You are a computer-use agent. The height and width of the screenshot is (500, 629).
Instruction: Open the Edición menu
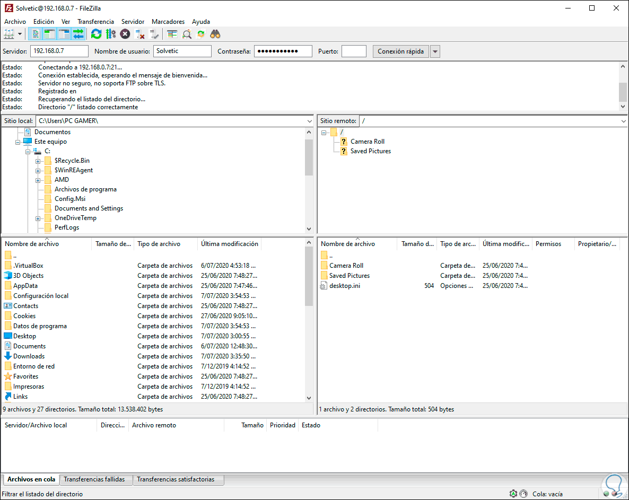pos(43,22)
